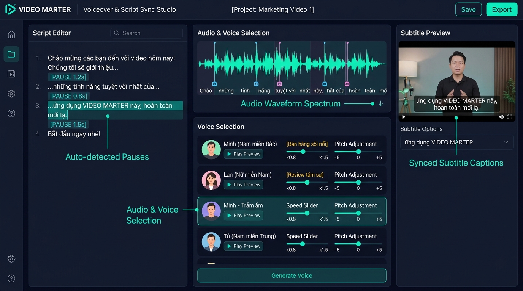Adjust speed slider for Lan (Nữ miền Nam)

coord(307,182)
